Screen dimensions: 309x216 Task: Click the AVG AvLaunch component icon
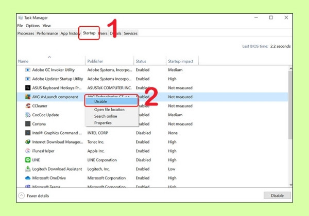[x=28, y=97]
